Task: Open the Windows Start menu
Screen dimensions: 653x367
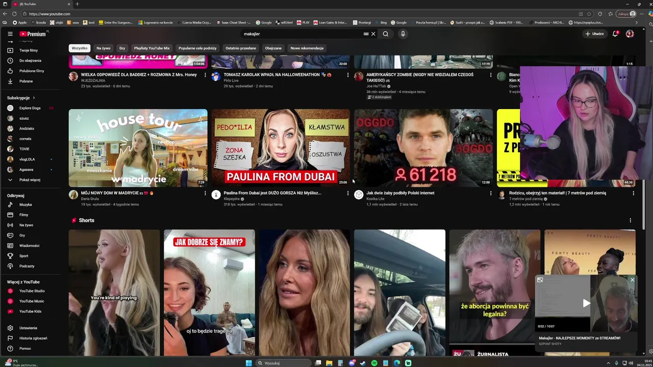Action: pyautogui.click(x=249, y=363)
